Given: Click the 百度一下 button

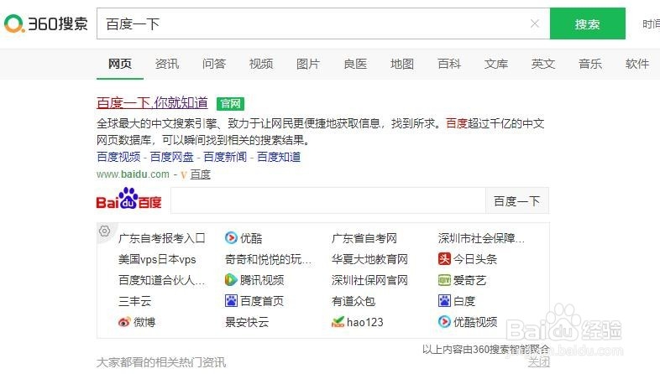Looking at the screenshot, I should point(517,201).
